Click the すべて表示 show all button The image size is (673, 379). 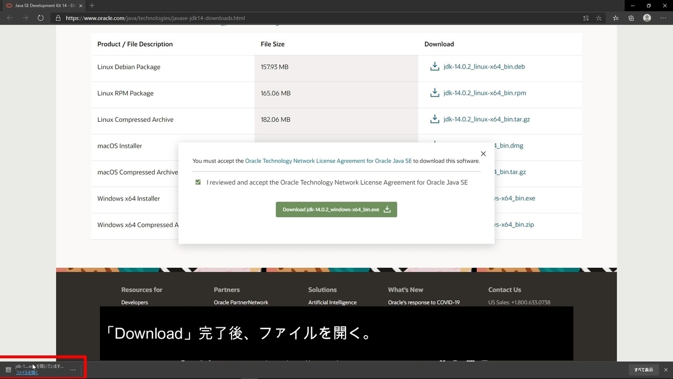click(643, 369)
